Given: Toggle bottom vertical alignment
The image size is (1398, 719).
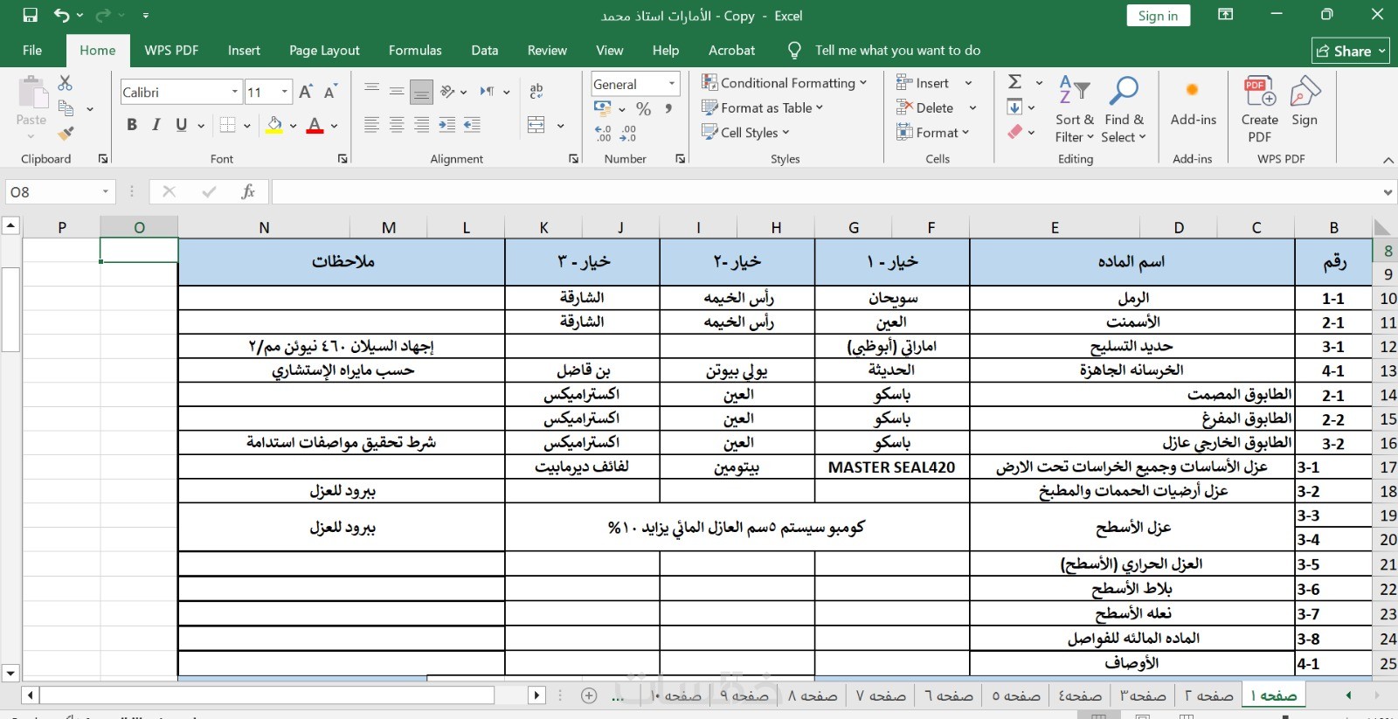Looking at the screenshot, I should 421,91.
